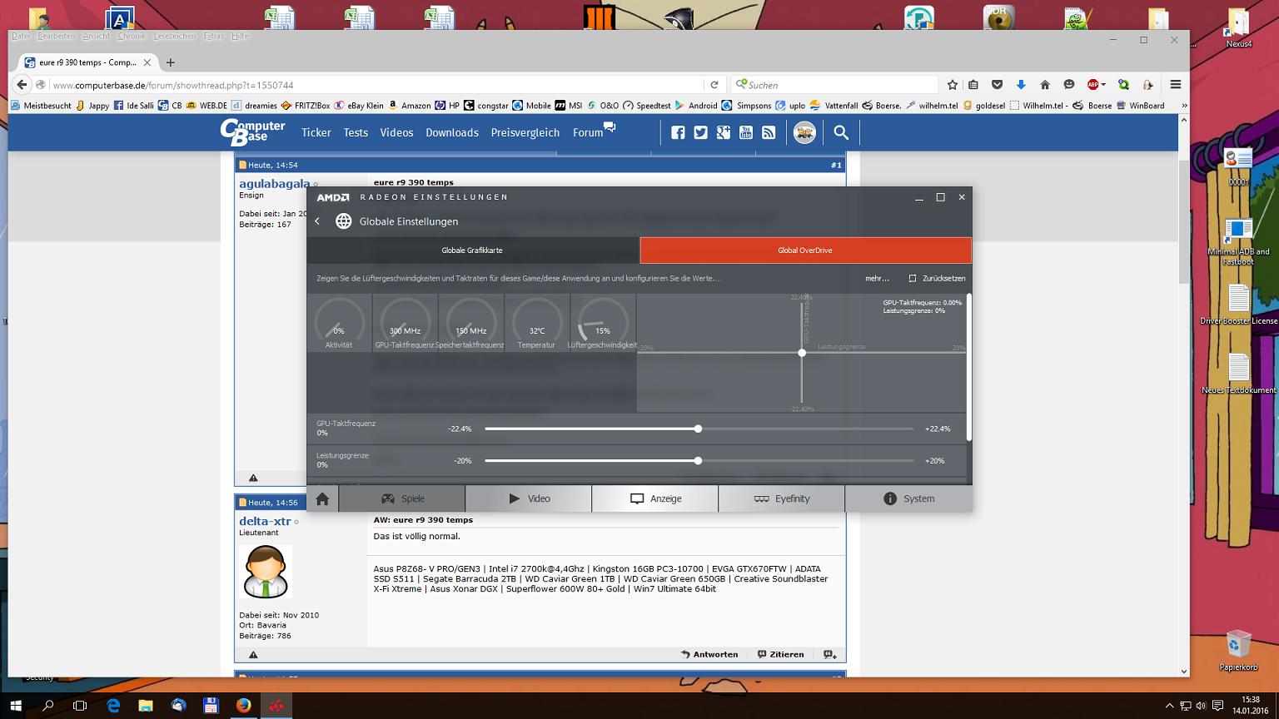Open the Spiele tab in Radeon Settings
This screenshot has height=719, width=1279.
click(x=402, y=498)
